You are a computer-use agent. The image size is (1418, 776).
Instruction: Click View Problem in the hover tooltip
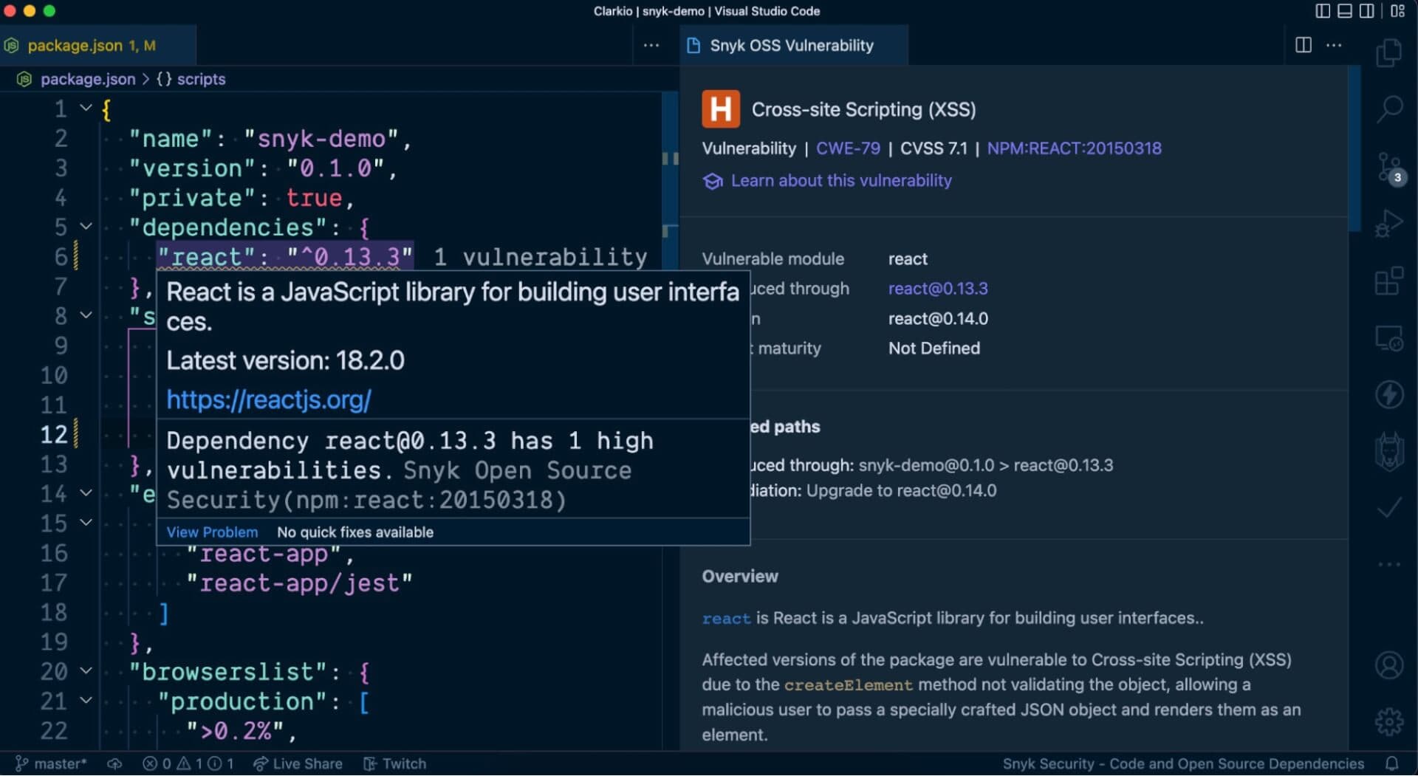[x=212, y=532]
